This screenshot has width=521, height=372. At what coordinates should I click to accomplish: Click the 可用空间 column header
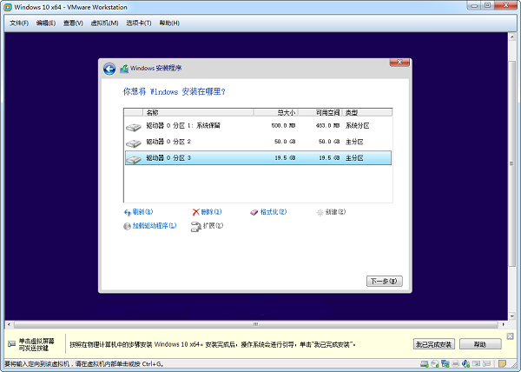click(x=320, y=113)
